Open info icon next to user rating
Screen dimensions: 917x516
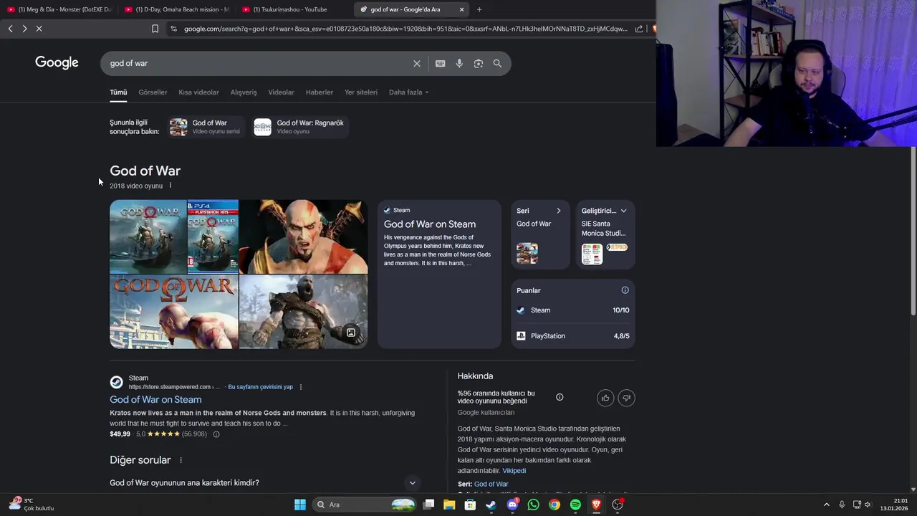coord(560,397)
